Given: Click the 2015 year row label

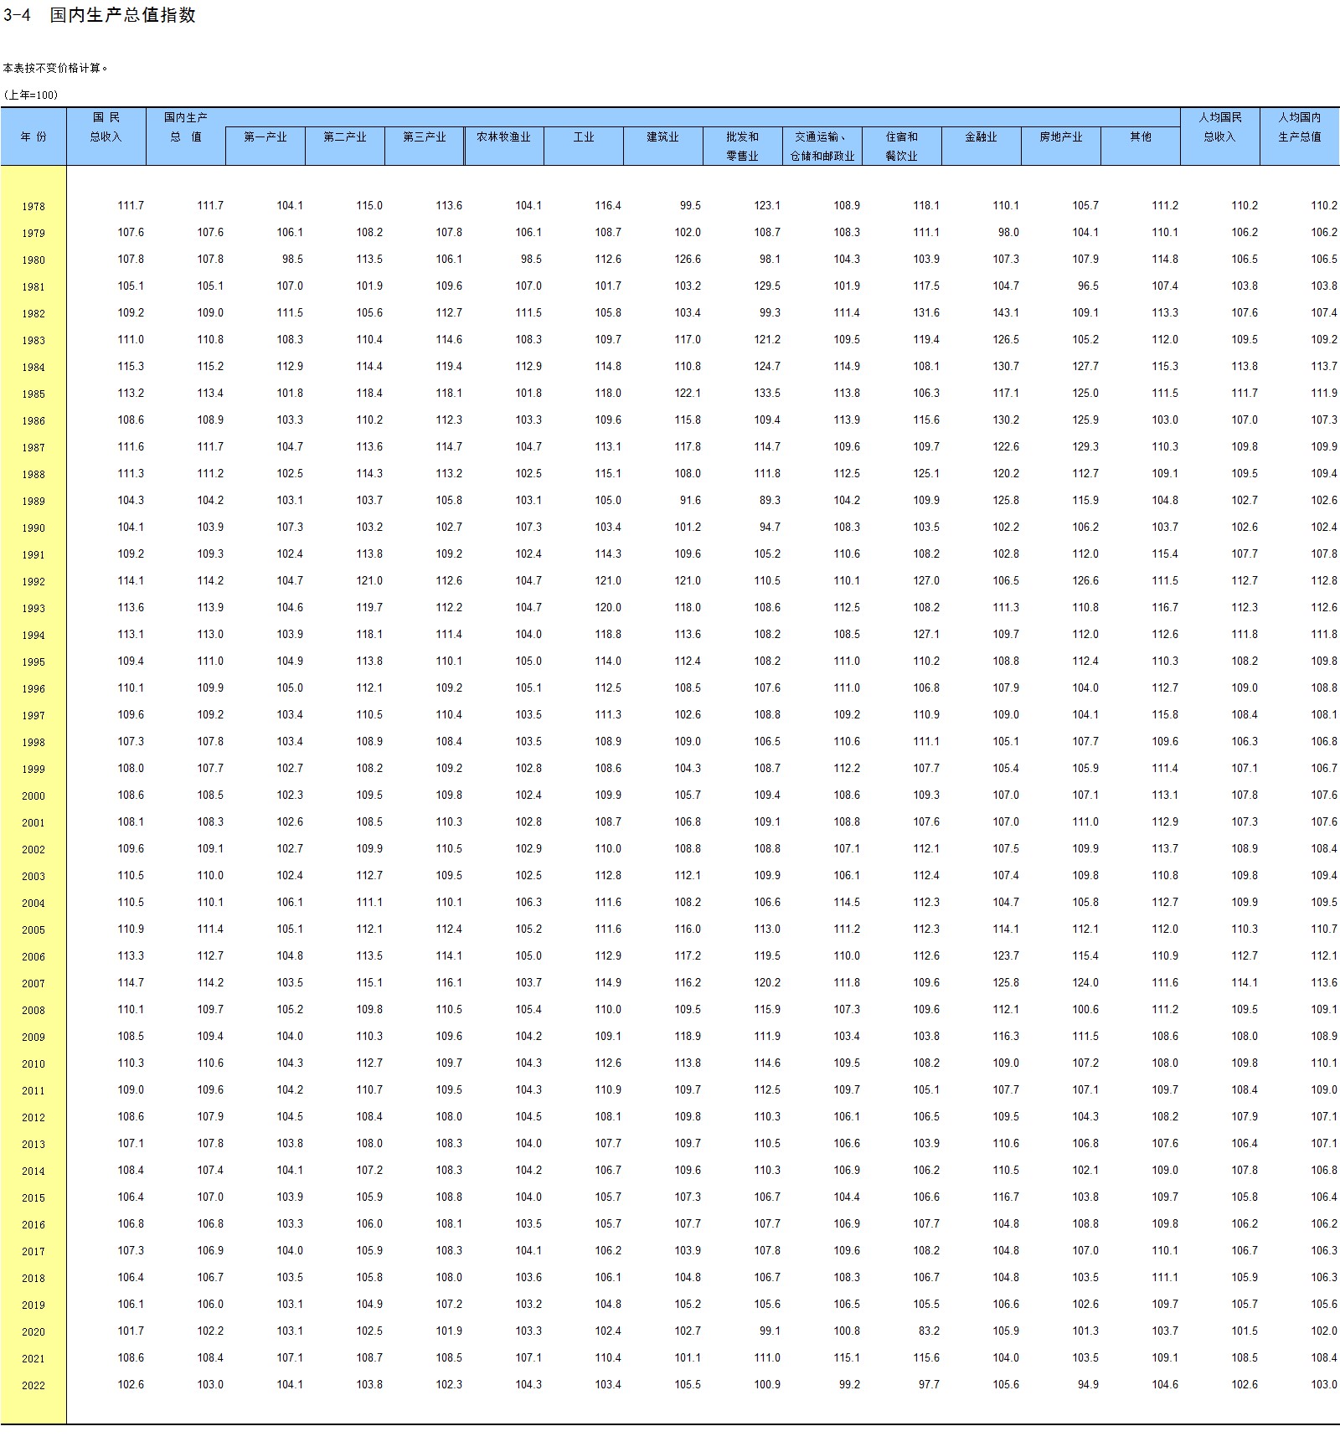Looking at the screenshot, I should pyautogui.click(x=33, y=1198).
